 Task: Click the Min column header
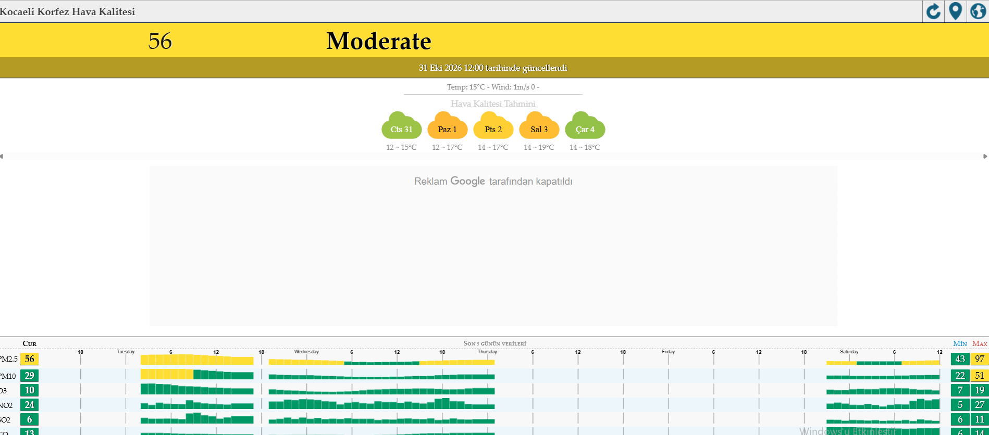pyautogui.click(x=960, y=343)
